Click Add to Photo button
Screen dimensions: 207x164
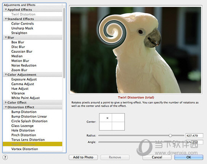[83, 157]
